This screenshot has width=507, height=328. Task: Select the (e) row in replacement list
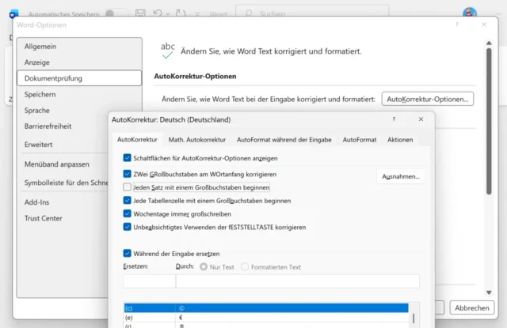pyautogui.click(x=266, y=318)
